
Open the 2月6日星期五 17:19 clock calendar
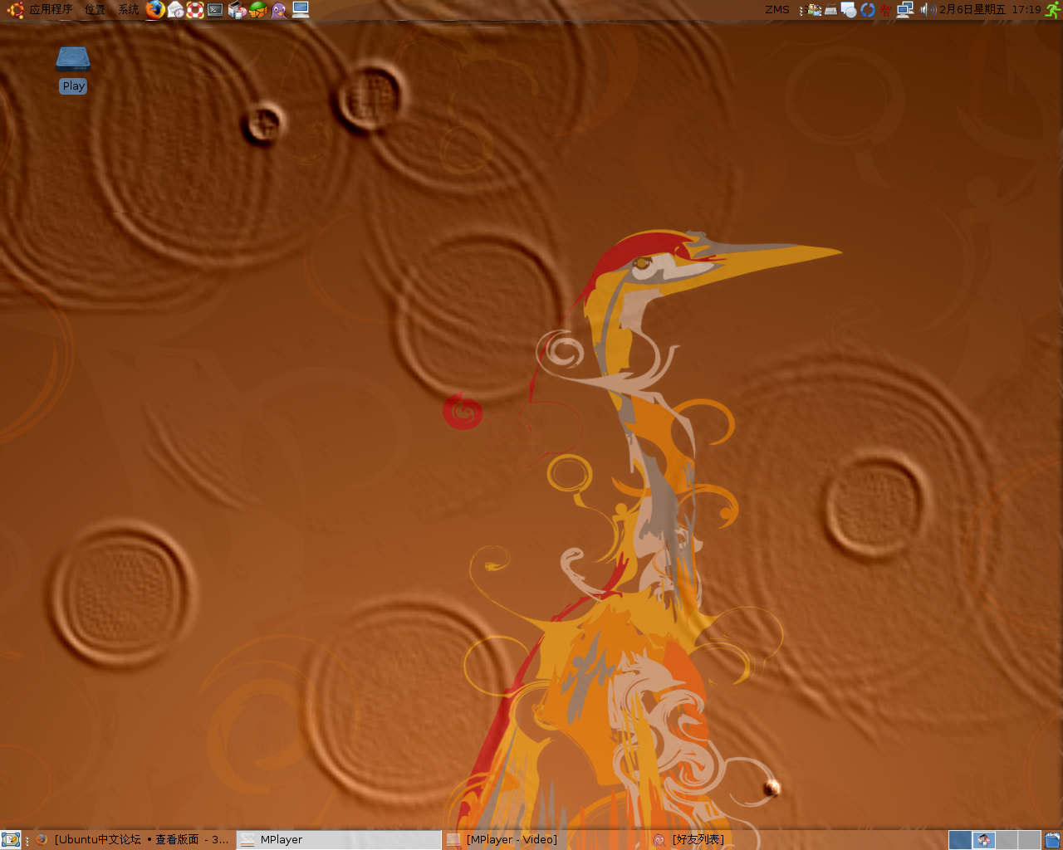pos(990,10)
